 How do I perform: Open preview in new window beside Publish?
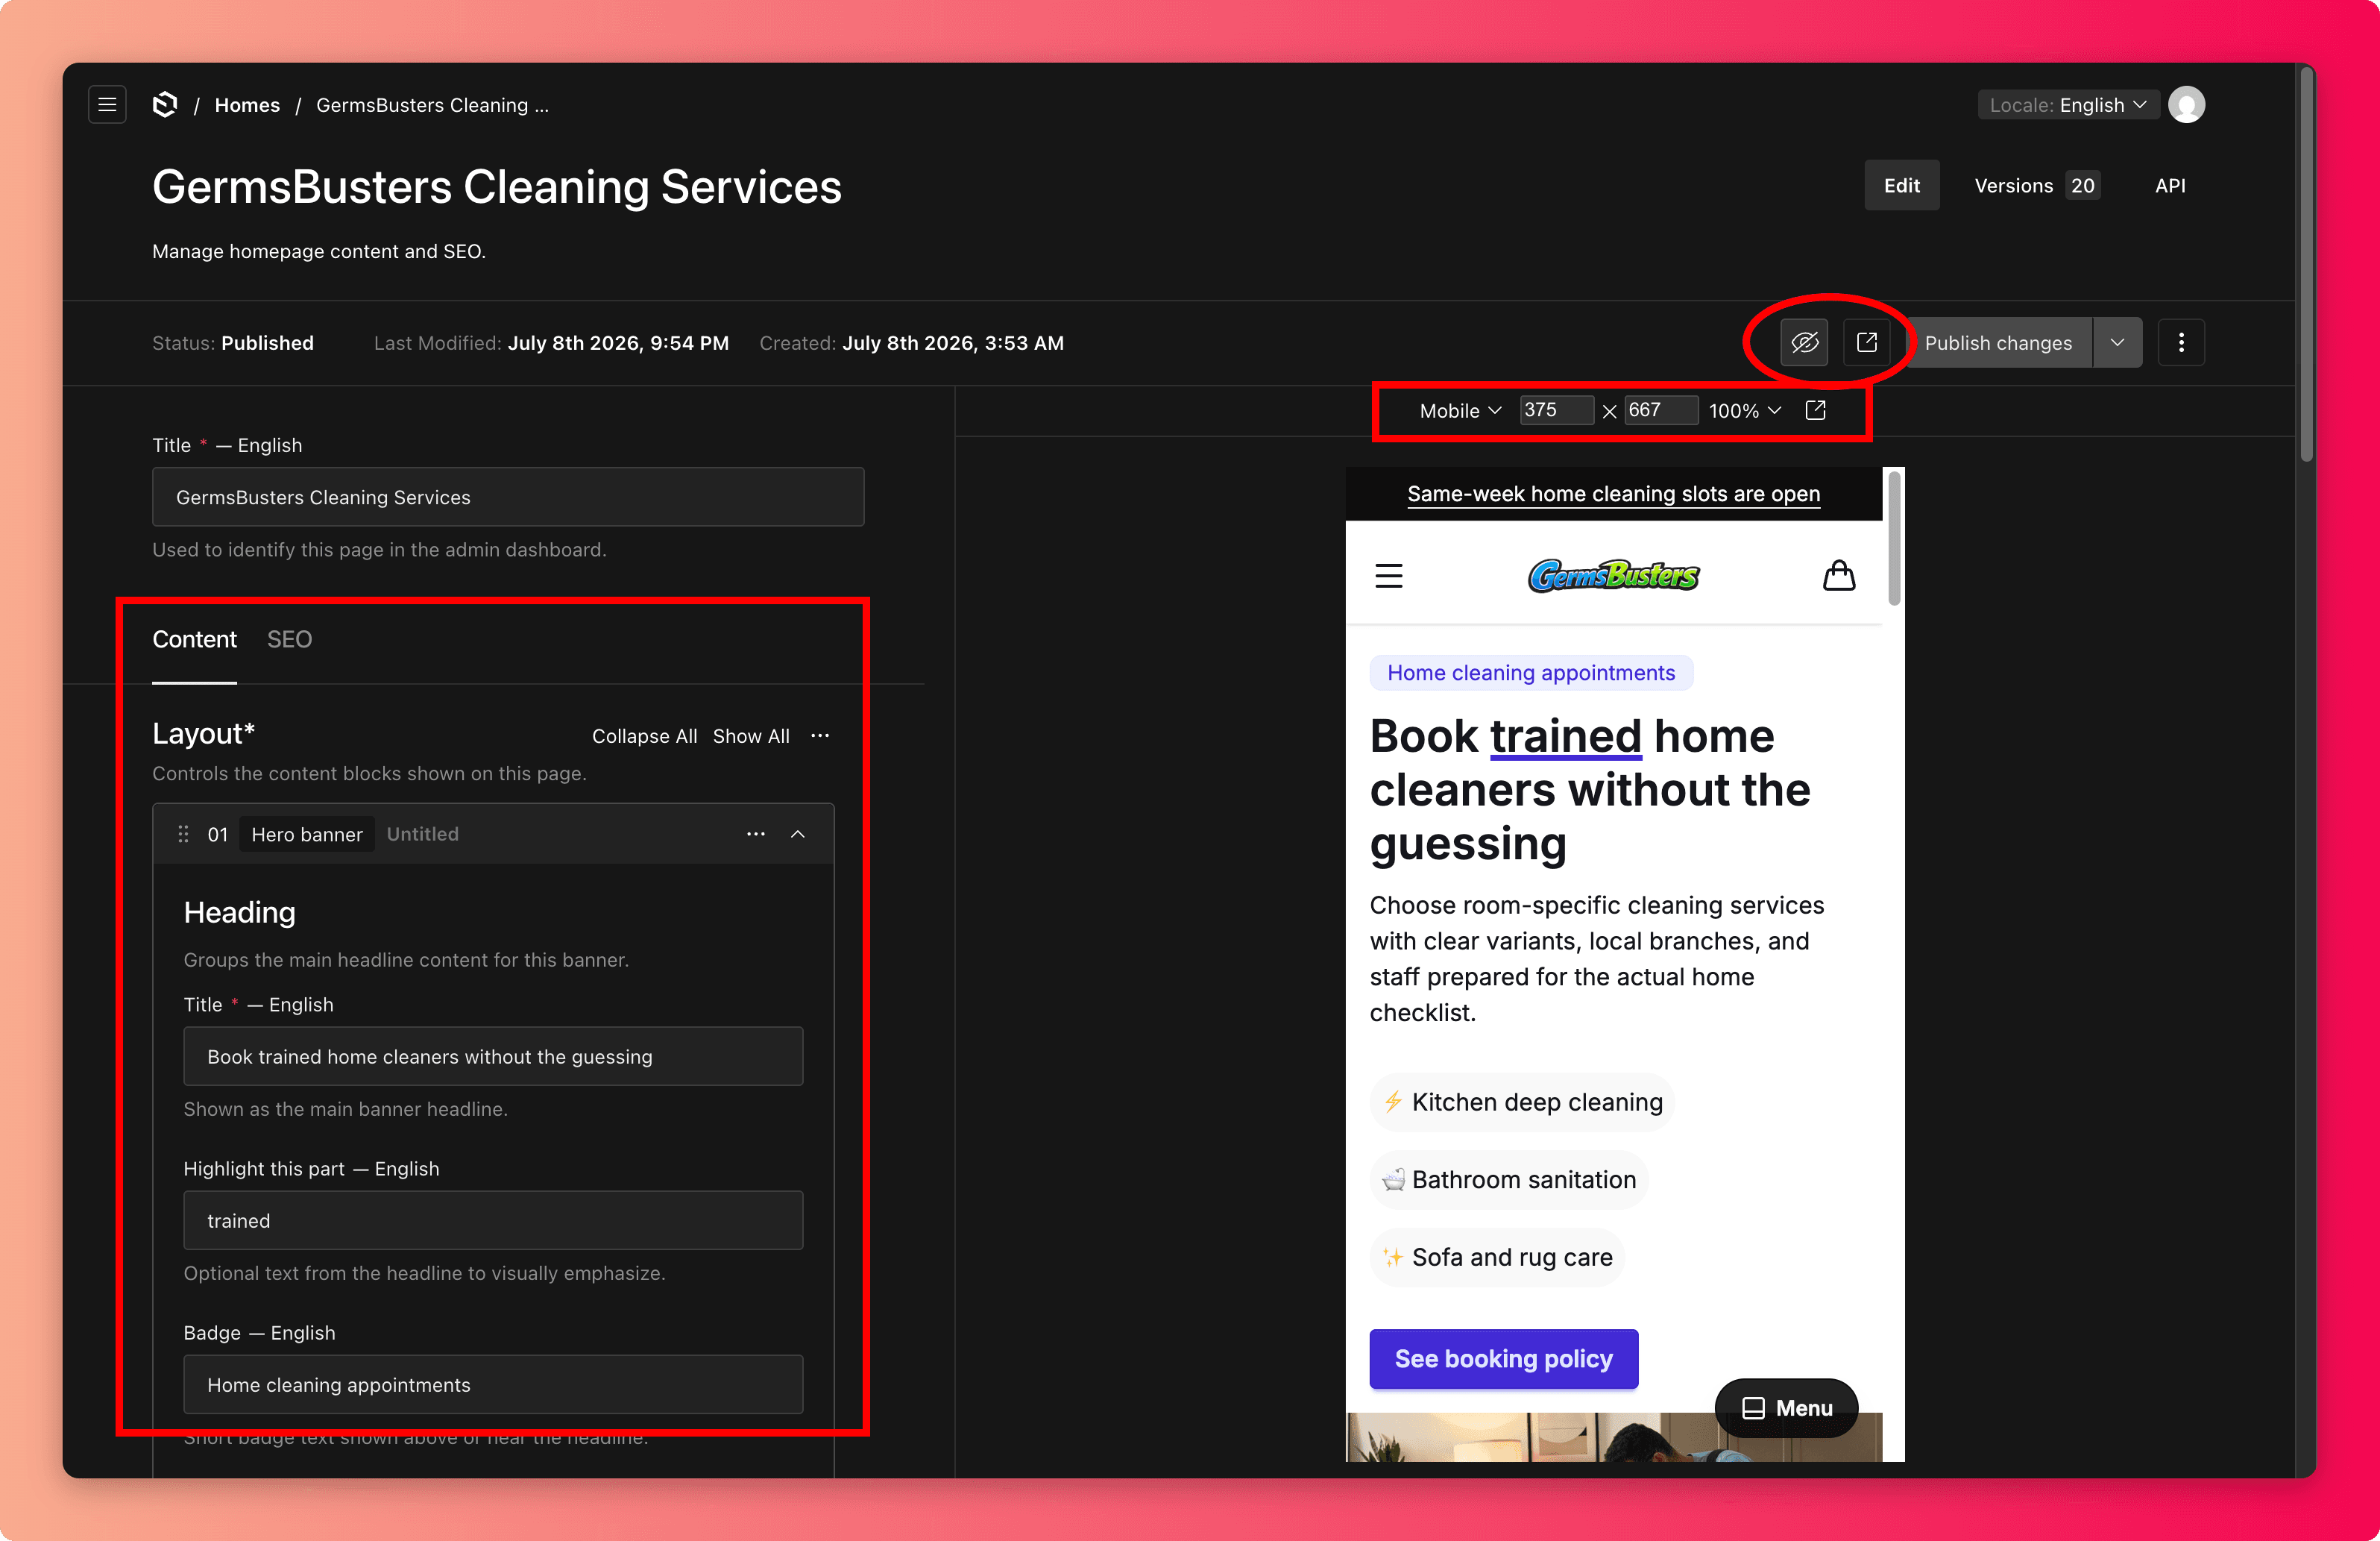tap(1866, 343)
